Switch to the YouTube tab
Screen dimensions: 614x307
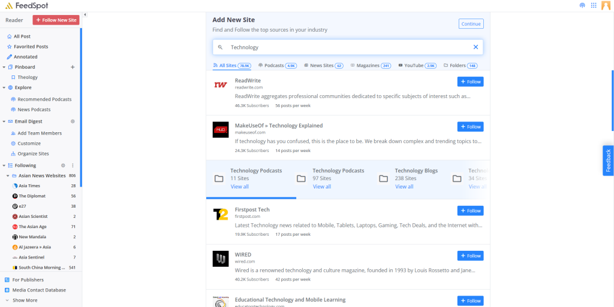point(417,66)
